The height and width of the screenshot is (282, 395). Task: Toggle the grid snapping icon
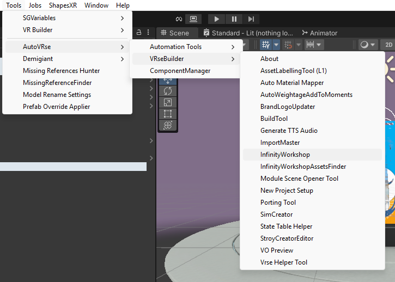click(288, 45)
